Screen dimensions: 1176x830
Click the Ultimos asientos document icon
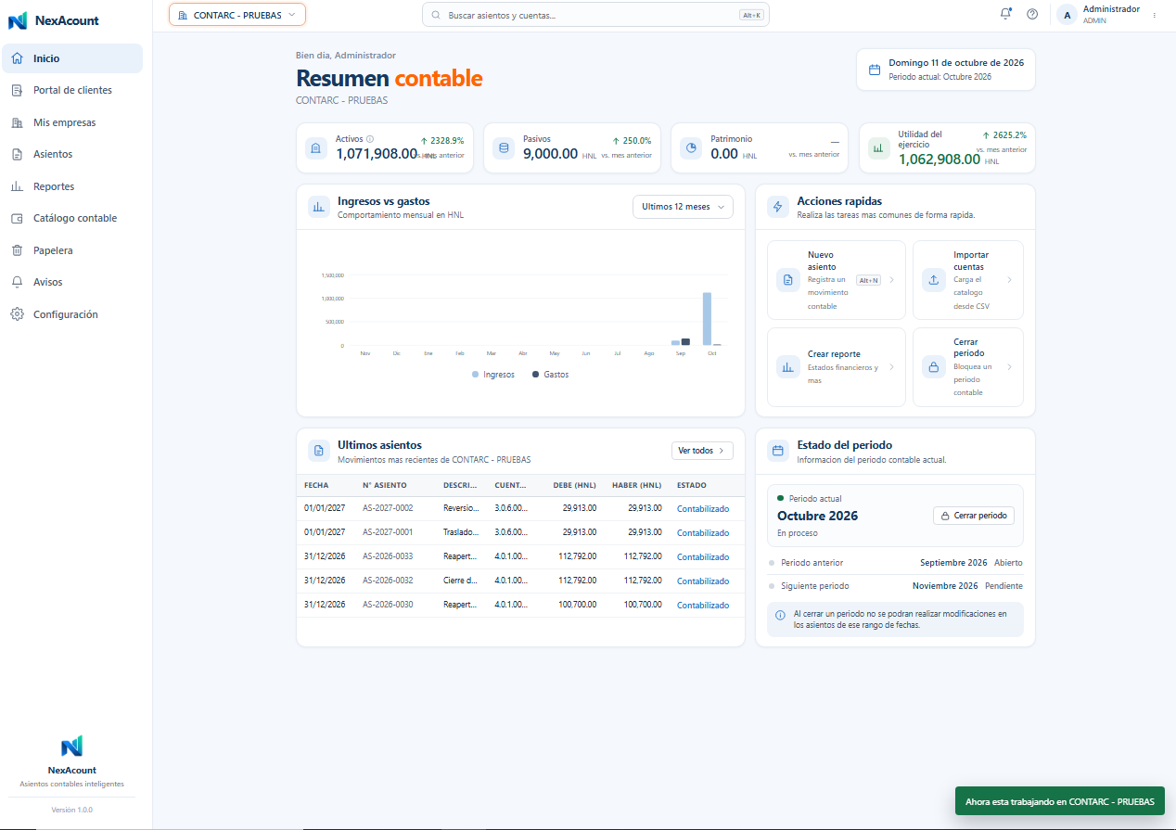(x=319, y=451)
